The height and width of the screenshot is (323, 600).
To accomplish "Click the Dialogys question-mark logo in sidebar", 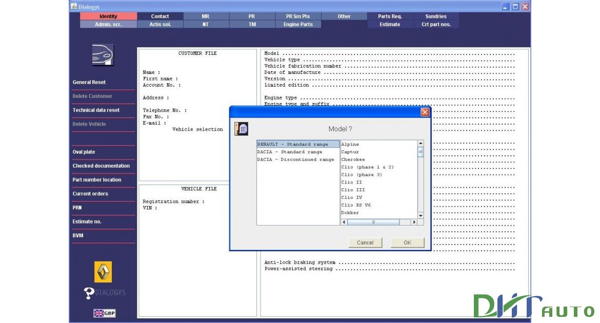I will 104,293.
